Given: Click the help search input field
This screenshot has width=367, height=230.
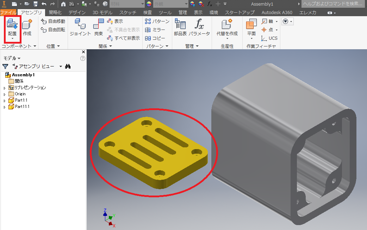Looking at the screenshot, I should pyautogui.click(x=334, y=4).
